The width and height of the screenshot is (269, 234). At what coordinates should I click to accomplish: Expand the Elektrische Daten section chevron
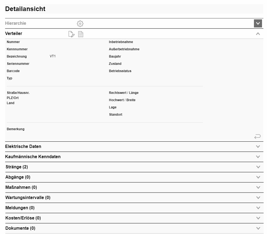click(258, 147)
